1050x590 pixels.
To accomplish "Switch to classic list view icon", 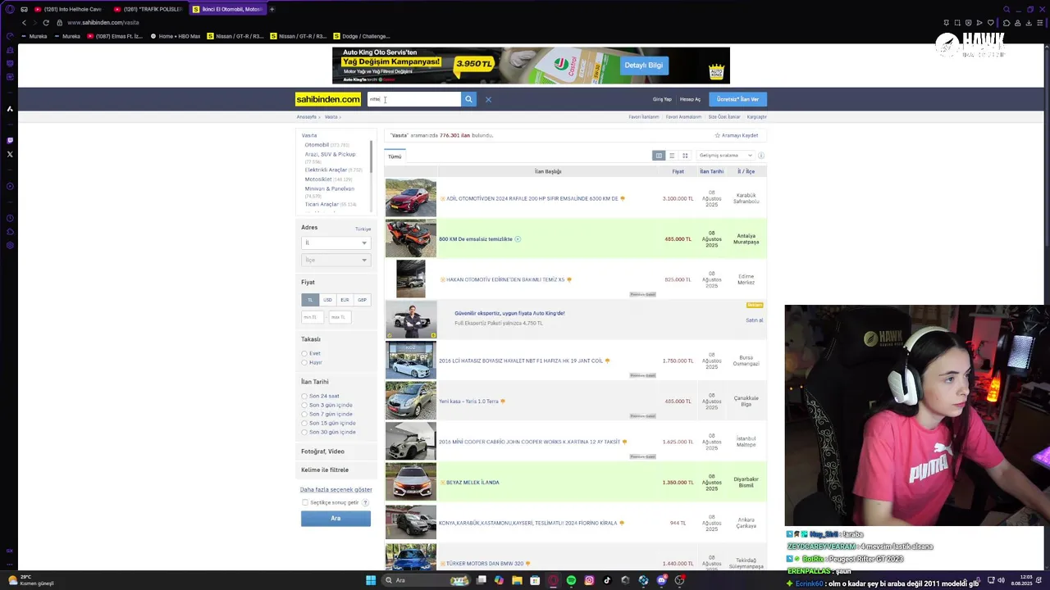I will coord(672,156).
